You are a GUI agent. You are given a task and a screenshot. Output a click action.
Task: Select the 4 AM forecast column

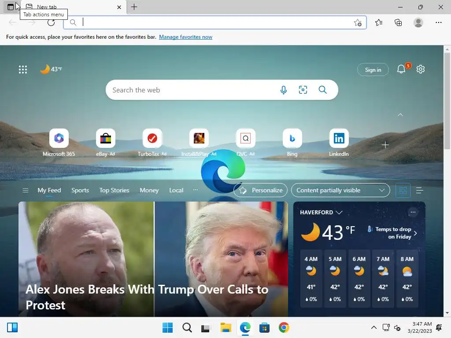311,279
